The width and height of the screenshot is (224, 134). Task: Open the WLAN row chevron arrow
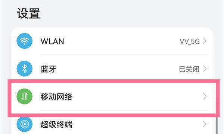[205, 41]
